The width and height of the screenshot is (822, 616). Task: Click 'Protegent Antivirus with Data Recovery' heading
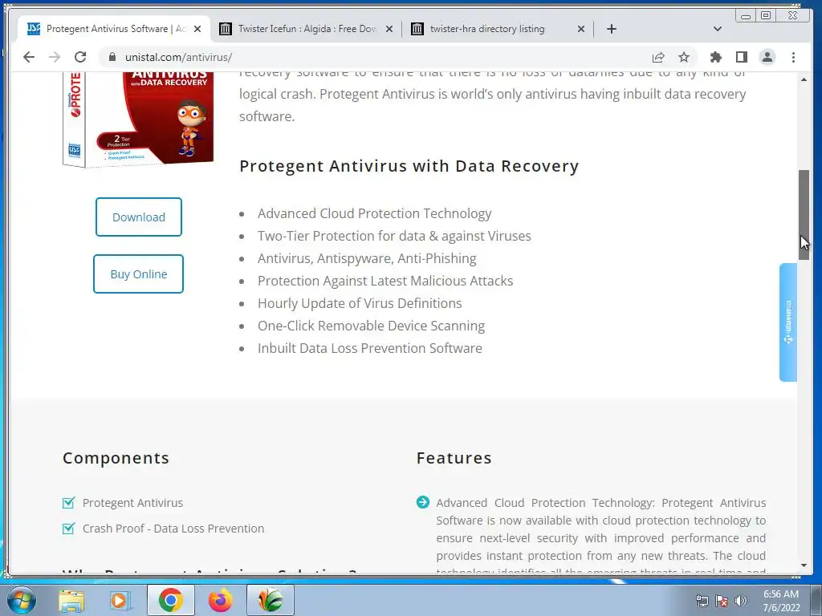pyautogui.click(x=409, y=166)
